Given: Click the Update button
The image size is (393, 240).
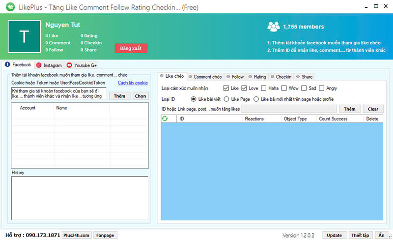Looking at the screenshot, I should pos(335,235).
